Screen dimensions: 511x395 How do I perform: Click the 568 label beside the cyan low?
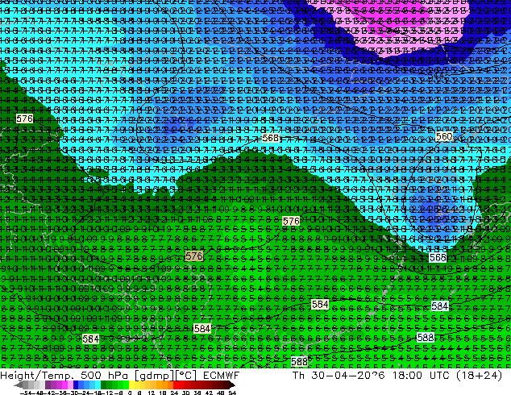(x=438, y=258)
